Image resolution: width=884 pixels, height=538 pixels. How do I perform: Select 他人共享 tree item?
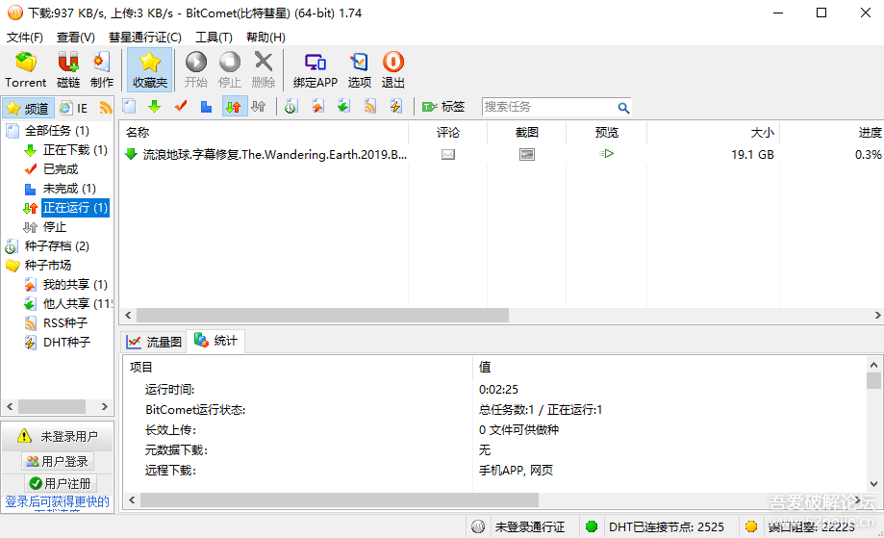tap(77, 303)
